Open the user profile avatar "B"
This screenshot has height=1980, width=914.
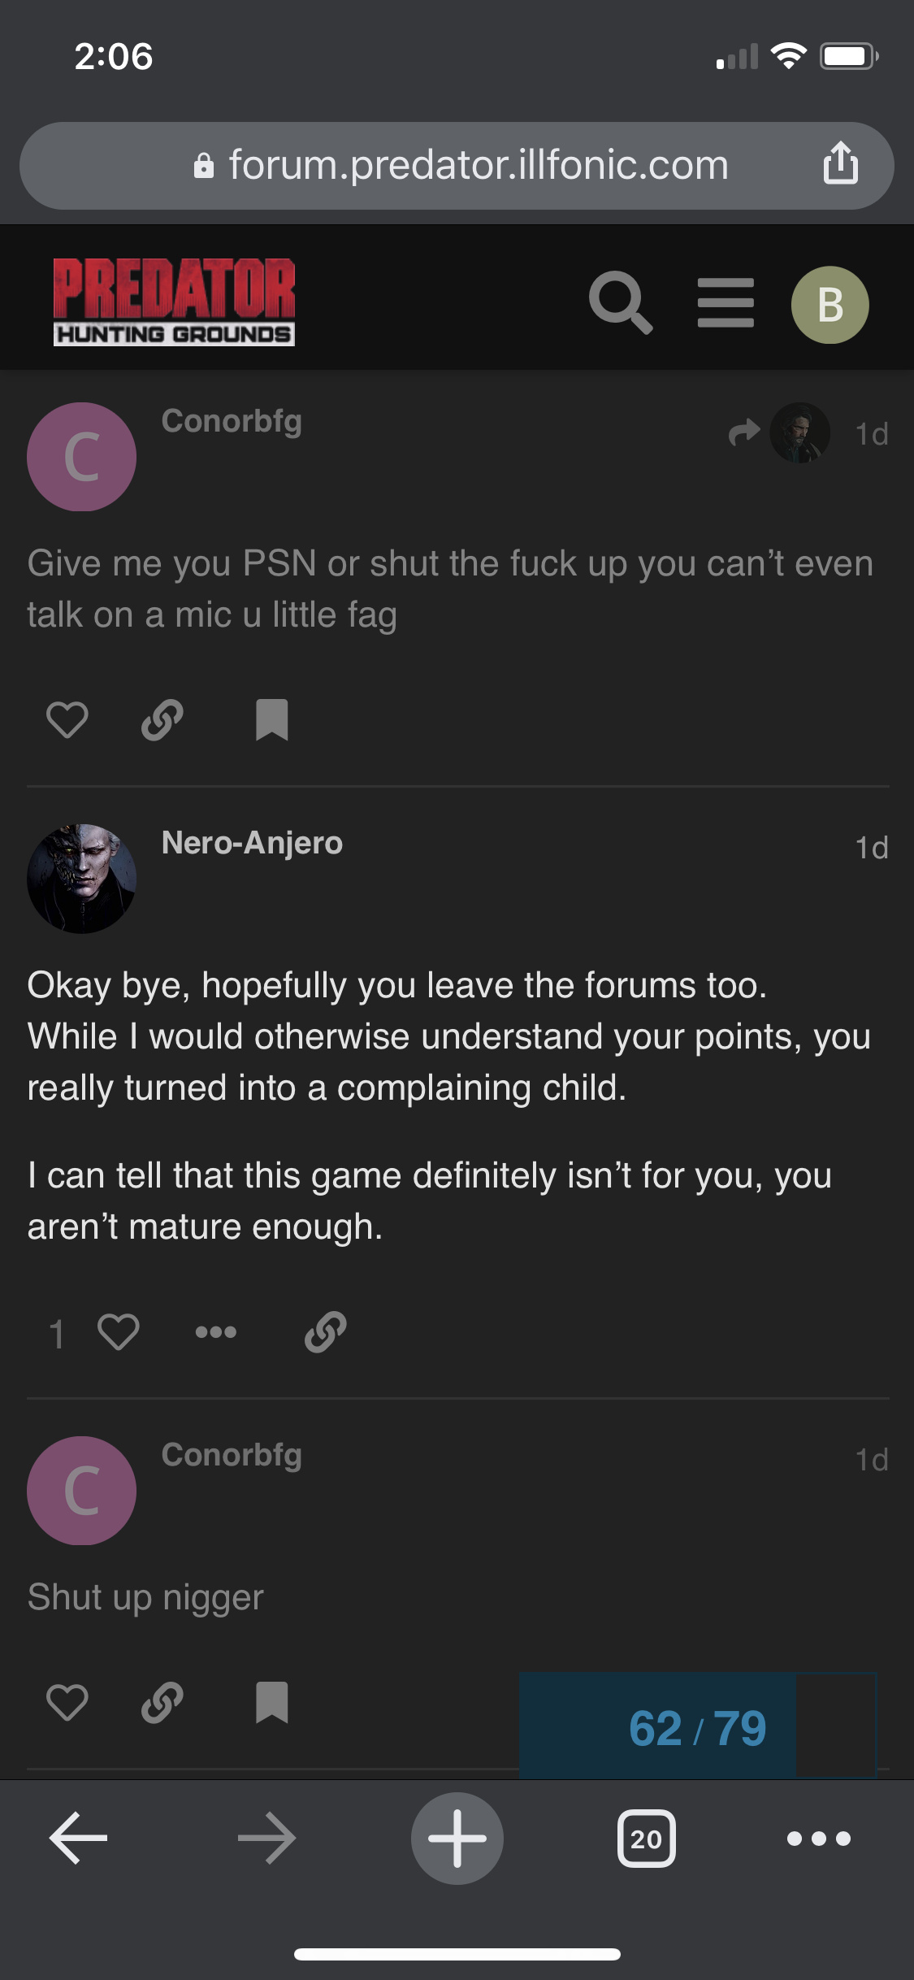coord(830,305)
